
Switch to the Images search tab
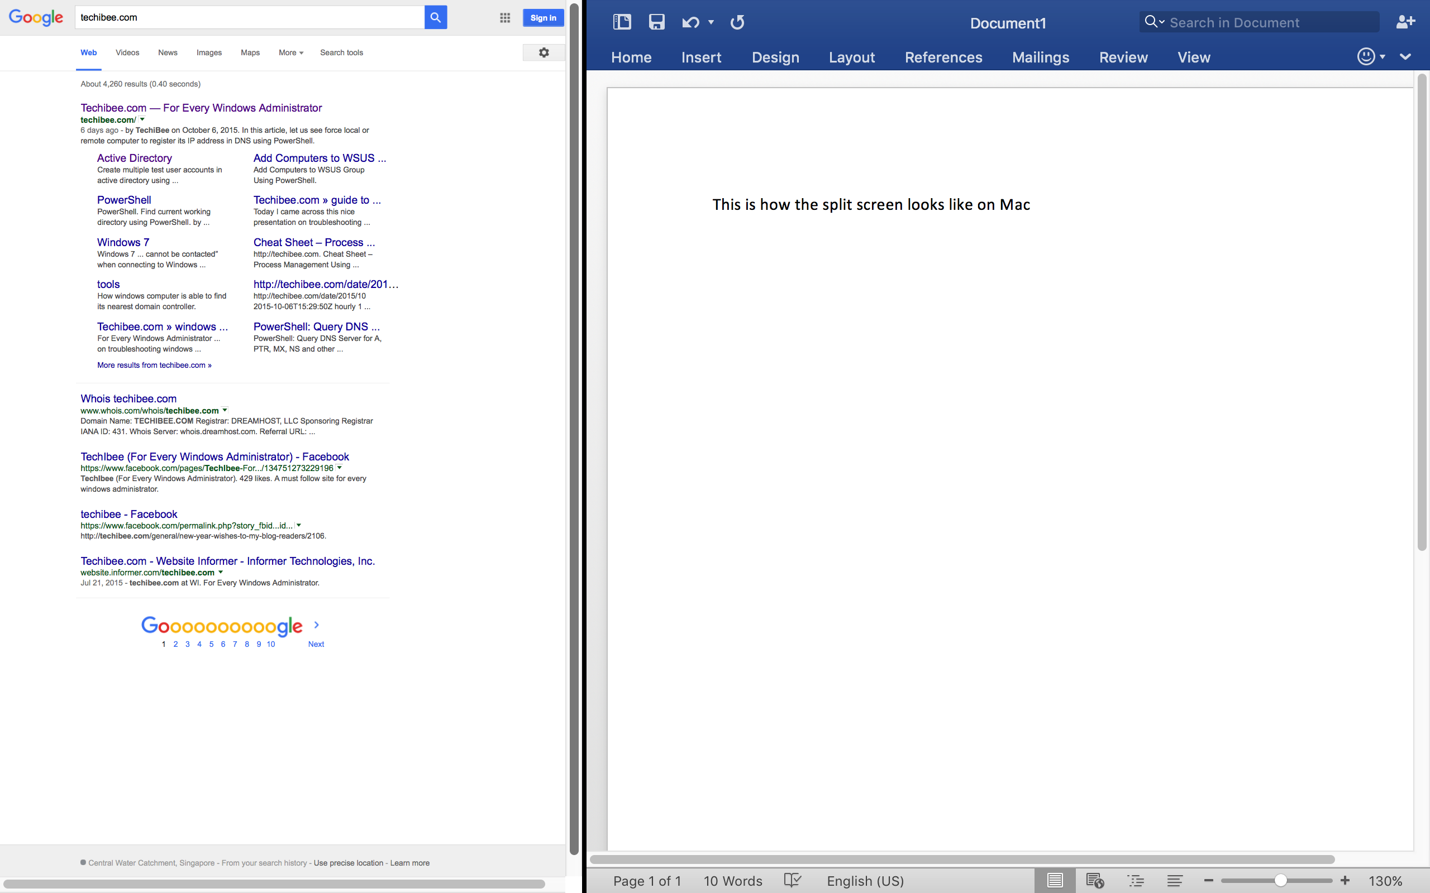209,52
